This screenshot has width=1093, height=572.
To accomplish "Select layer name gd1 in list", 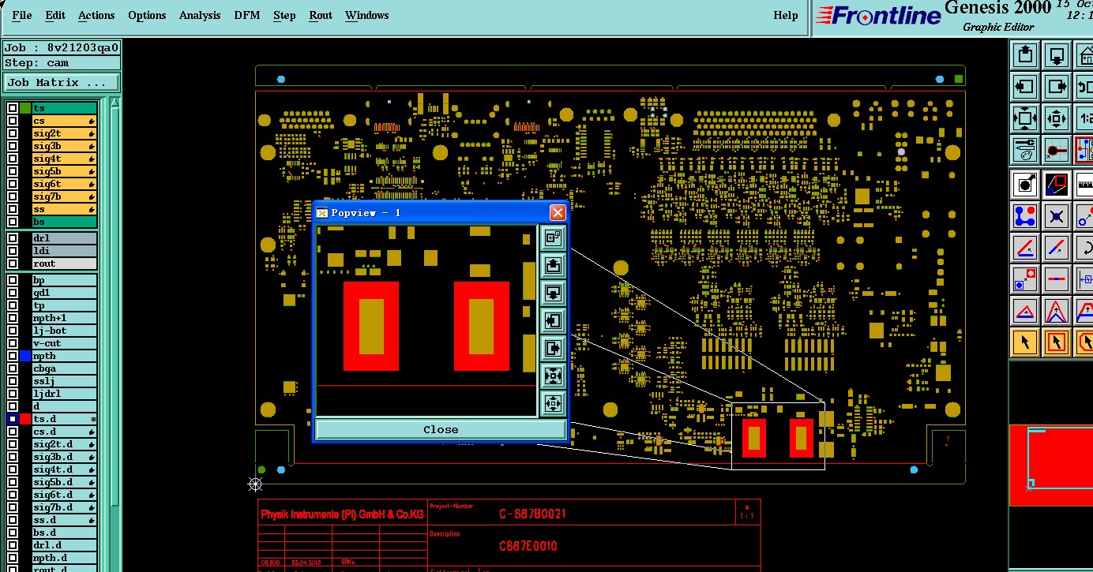I will click(64, 293).
